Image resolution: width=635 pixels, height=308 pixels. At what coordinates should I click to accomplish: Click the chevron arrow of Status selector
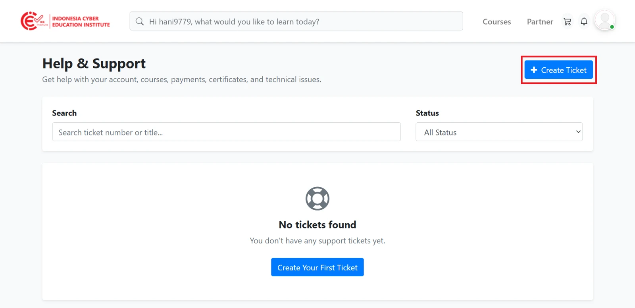(578, 132)
